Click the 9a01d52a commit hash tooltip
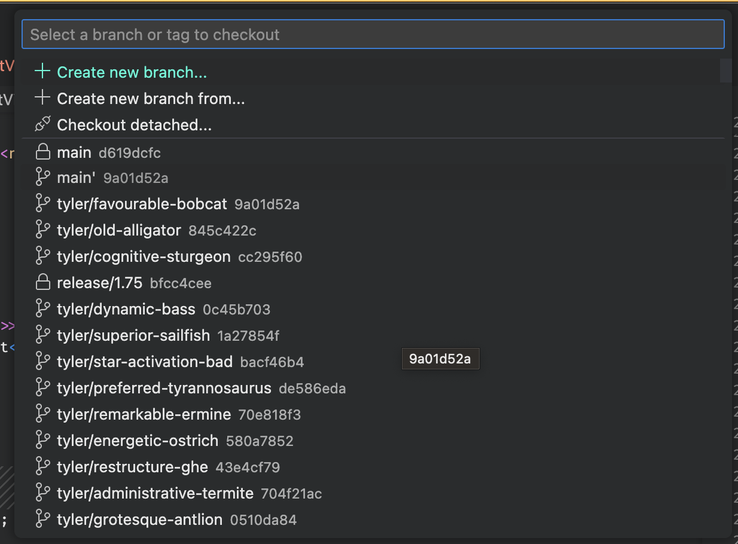The height and width of the screenshot is (544, 738). point(440,358)
